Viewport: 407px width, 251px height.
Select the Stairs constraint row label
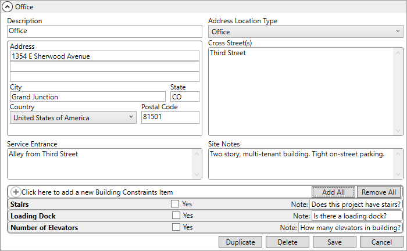pyautogui.click(x=19, y=205)
